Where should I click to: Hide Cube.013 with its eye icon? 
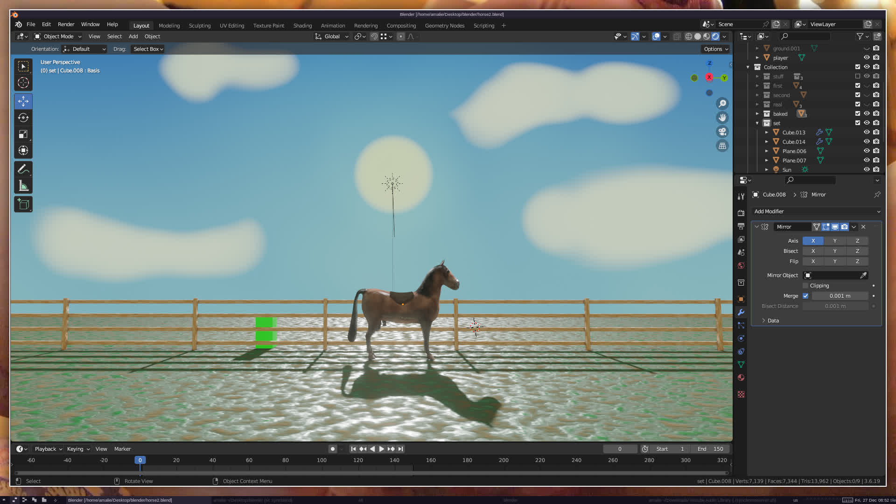tap(867, 132)
